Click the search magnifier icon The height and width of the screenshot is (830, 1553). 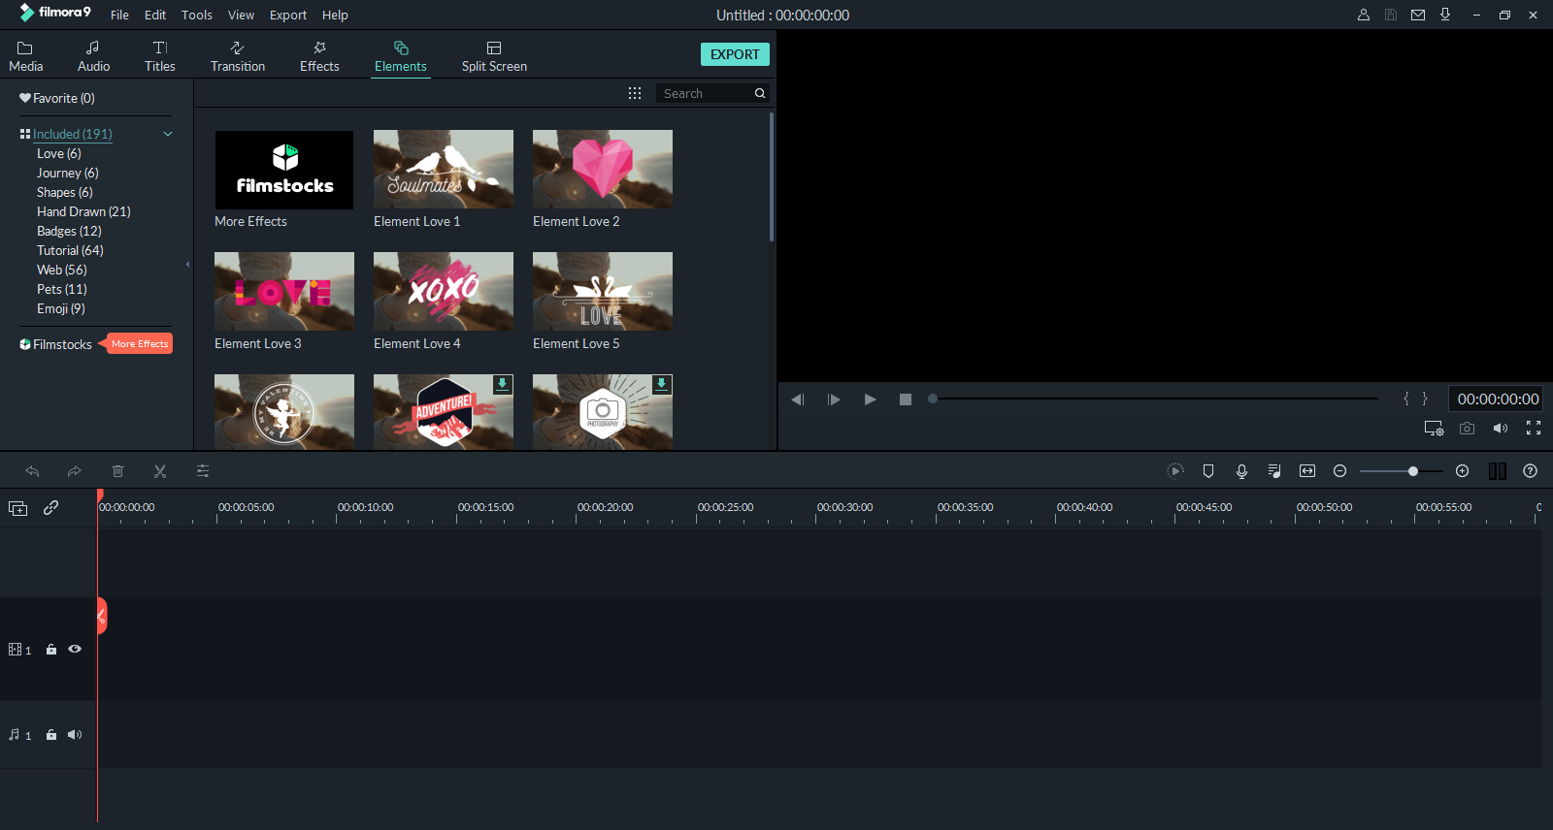click(x=760, y=93)
